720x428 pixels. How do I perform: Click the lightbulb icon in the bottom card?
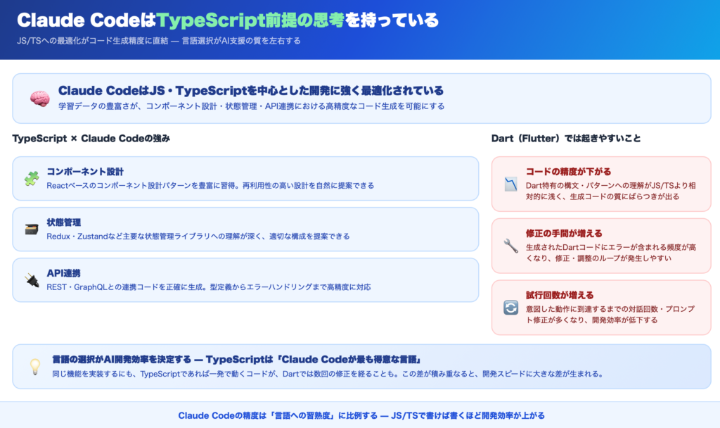34,366
